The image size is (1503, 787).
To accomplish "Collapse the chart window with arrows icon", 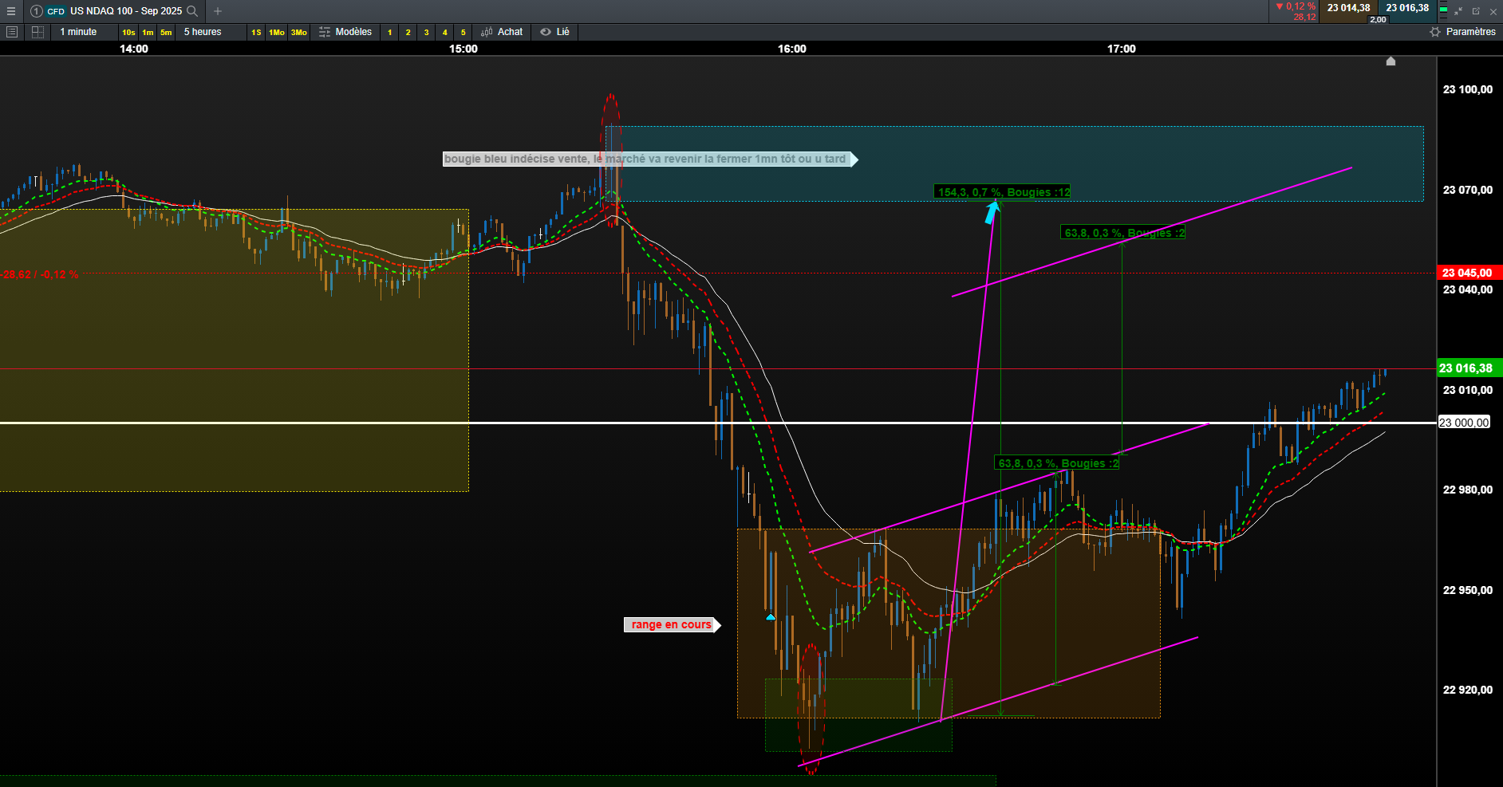I will (1458, 11).
